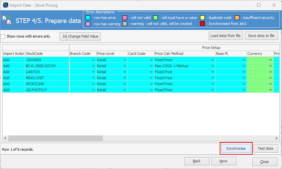Click the red 'Synchronised from Jim2' legend swatch

(x=202, y=24)
